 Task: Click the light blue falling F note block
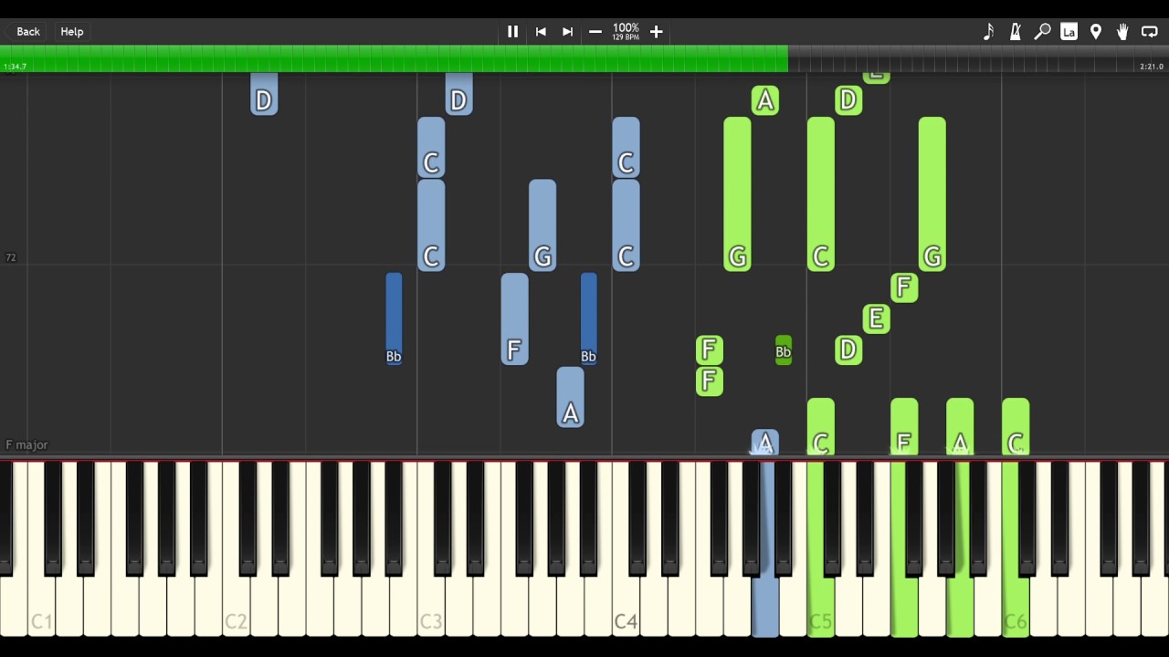click(x=514, y=319)
